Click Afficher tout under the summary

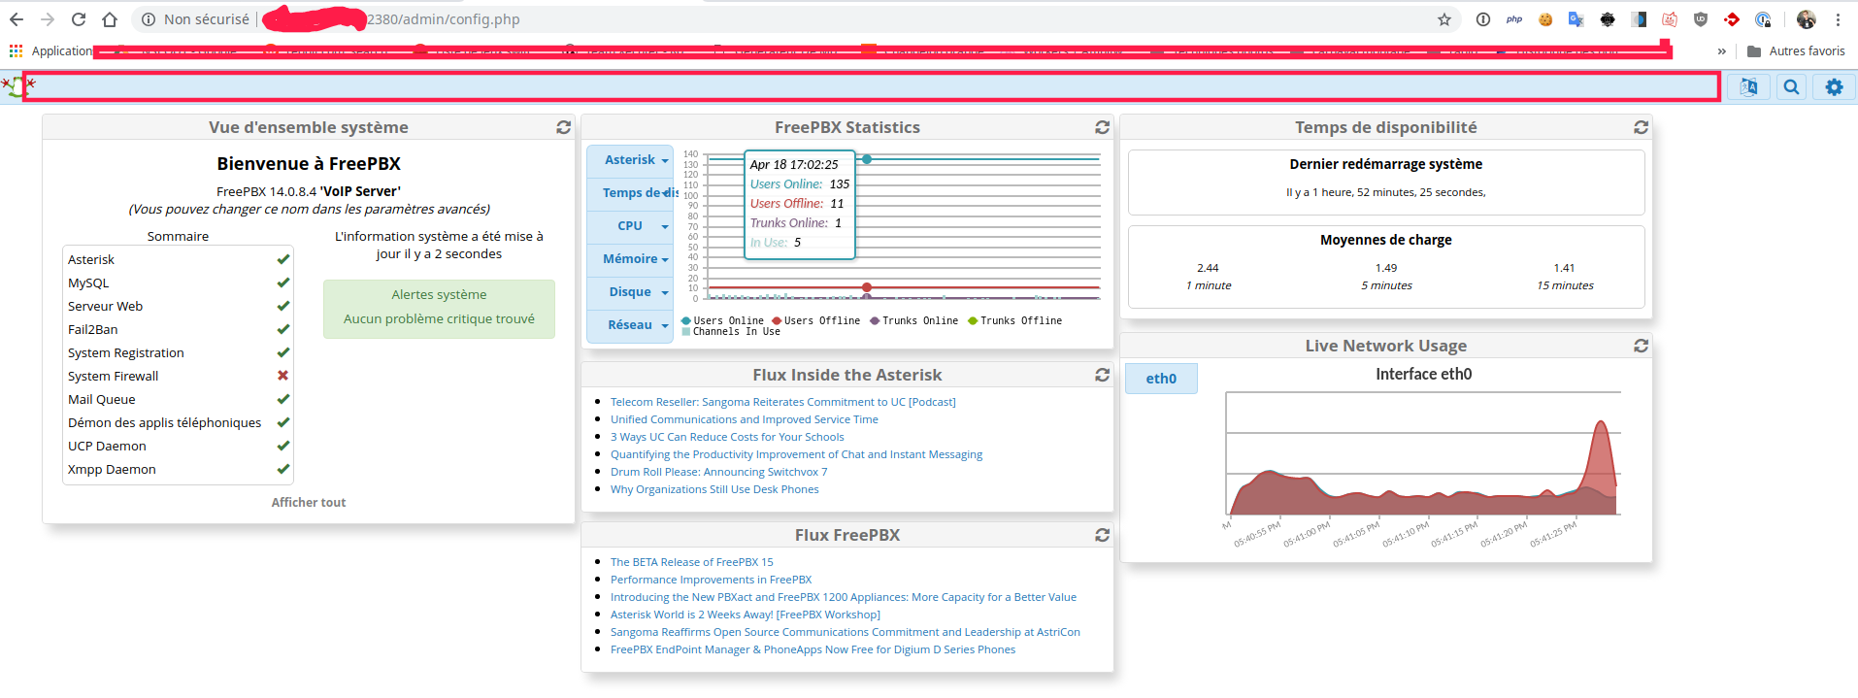pos(309,502)
